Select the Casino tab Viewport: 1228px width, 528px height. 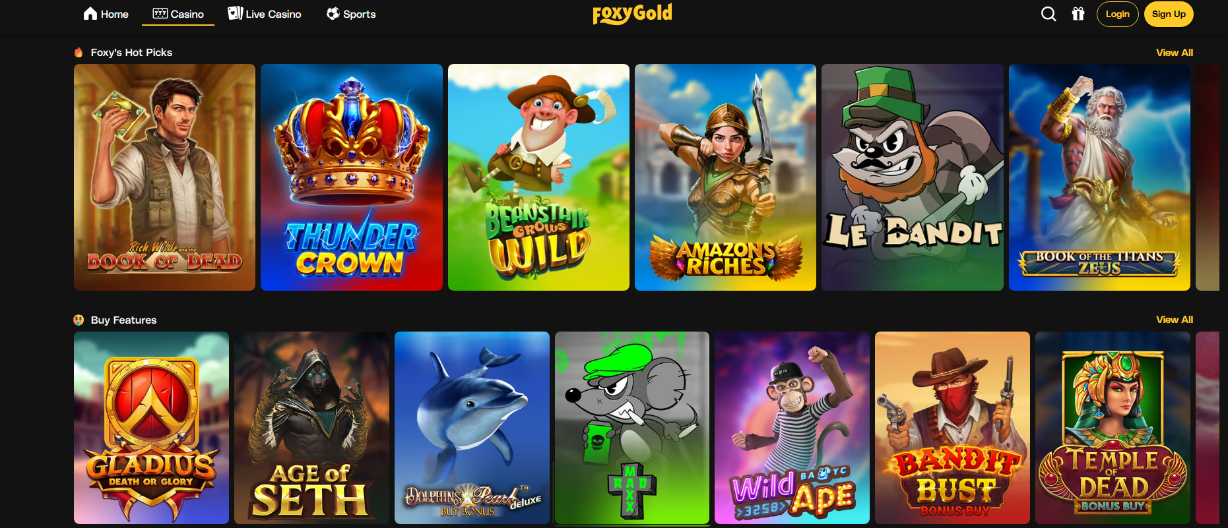point(178,14)
